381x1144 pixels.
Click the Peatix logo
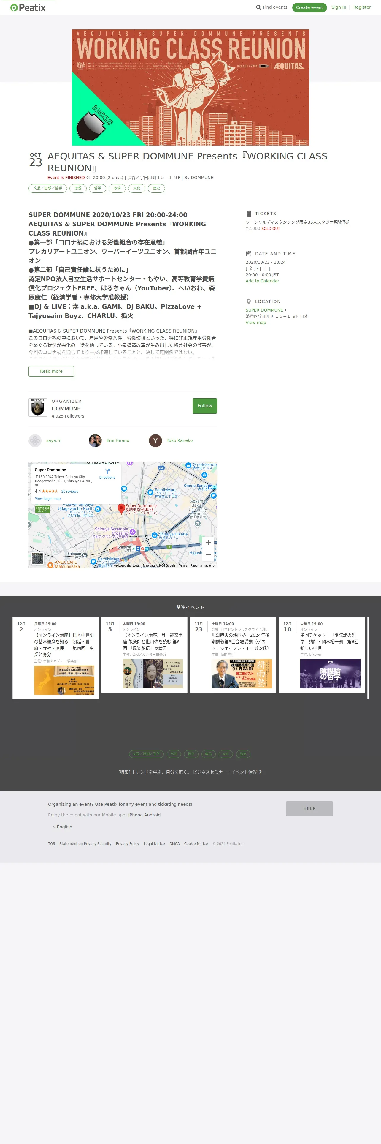(28, 7)
